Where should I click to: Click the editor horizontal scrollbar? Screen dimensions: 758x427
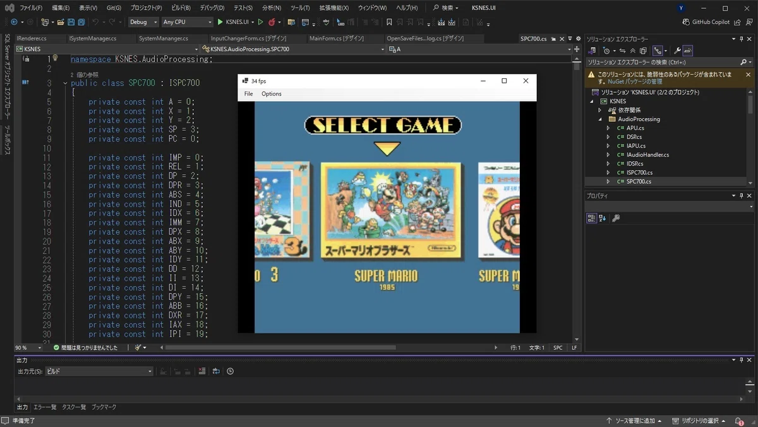pos(280,347)
